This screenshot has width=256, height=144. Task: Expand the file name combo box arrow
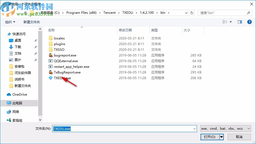195,129
